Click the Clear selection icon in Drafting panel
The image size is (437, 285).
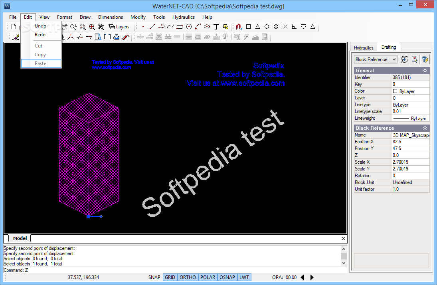pyautogui.click(x=414, y=59)
